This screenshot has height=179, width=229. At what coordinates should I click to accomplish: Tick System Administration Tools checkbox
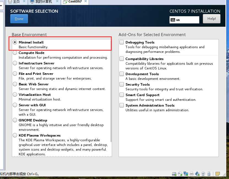click(x=122, y=105)
